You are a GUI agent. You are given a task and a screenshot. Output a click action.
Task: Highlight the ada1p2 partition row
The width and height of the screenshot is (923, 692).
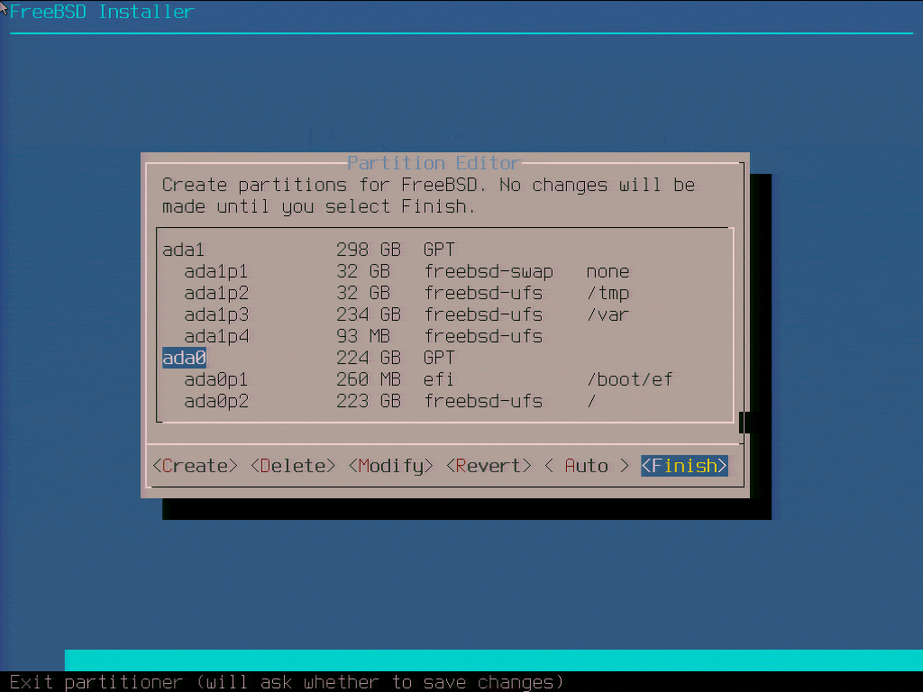[x=445, y=293]
